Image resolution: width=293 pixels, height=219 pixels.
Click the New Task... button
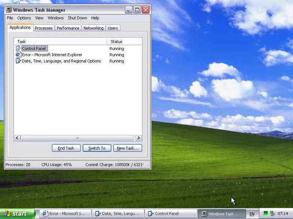(127, 148)
